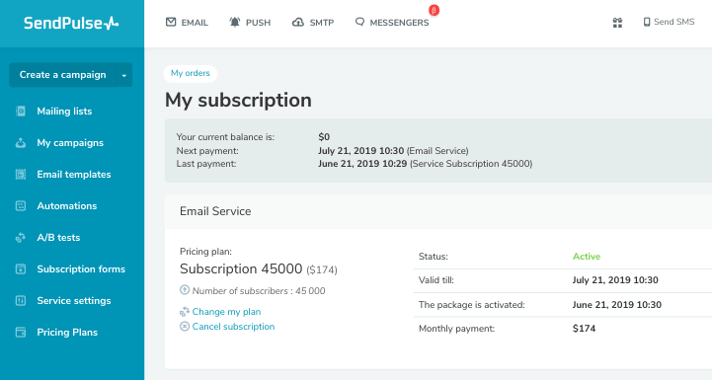712x380 pixels.
Task: Navigate to Automations
Action: click(67, 206)
